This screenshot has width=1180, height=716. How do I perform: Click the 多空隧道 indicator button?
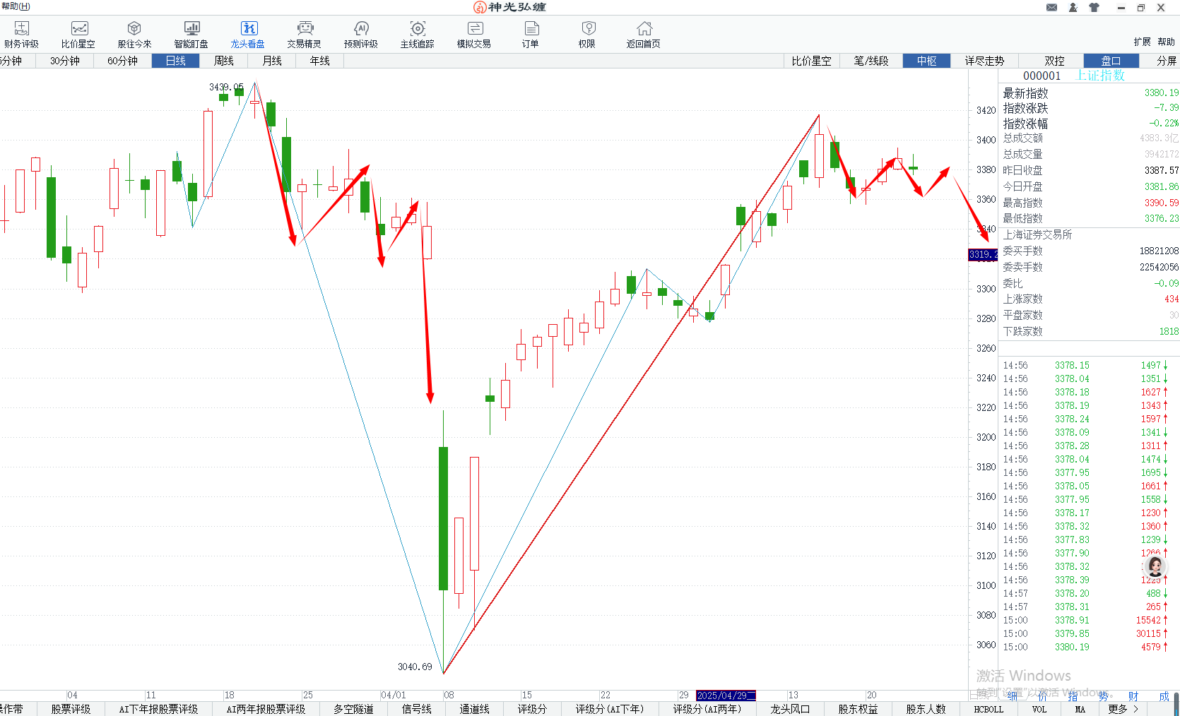(x=353, y=709)
